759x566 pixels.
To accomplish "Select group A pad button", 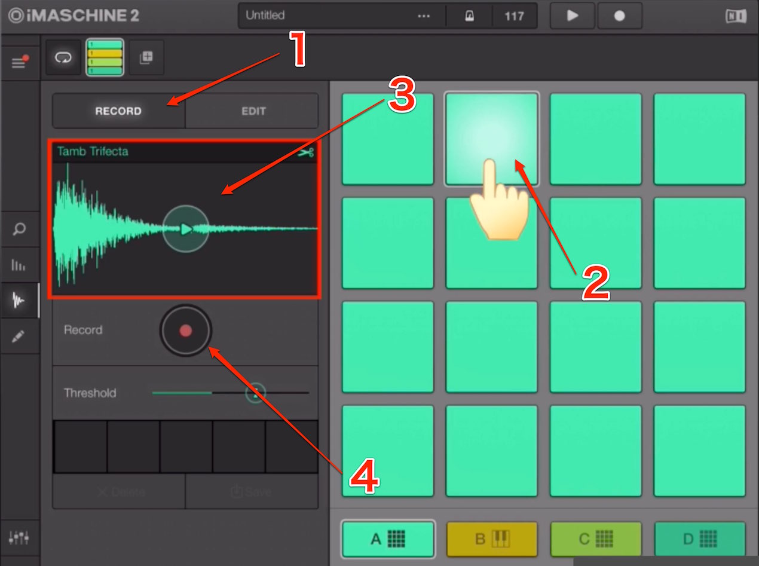I will coord(388,539).
